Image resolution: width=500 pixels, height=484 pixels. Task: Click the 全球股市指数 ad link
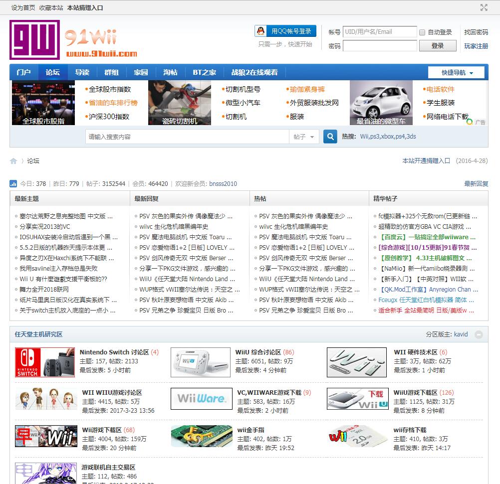pyautogui.click(x=109, y=89)
